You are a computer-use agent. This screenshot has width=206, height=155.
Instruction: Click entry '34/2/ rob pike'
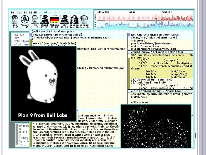point(165,63)
